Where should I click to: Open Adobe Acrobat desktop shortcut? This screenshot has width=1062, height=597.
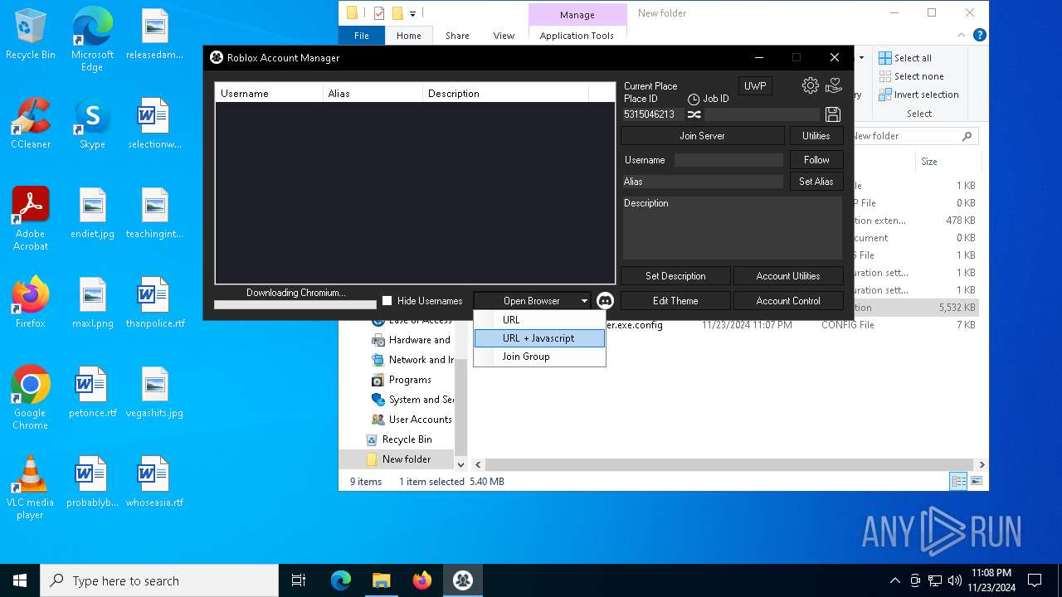pos(31,218)
